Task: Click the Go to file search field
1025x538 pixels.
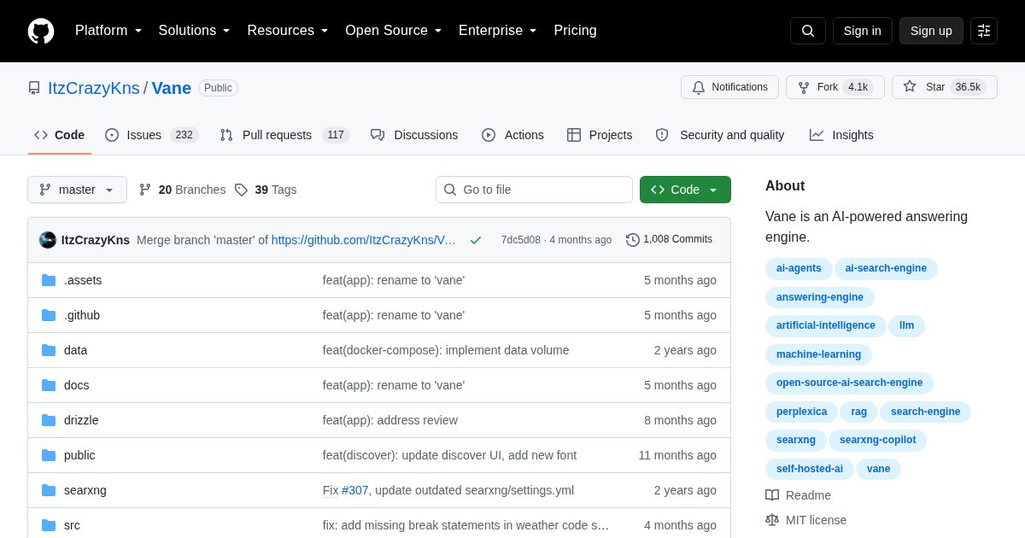Action: pyautogui.click(x=534, y=190)
